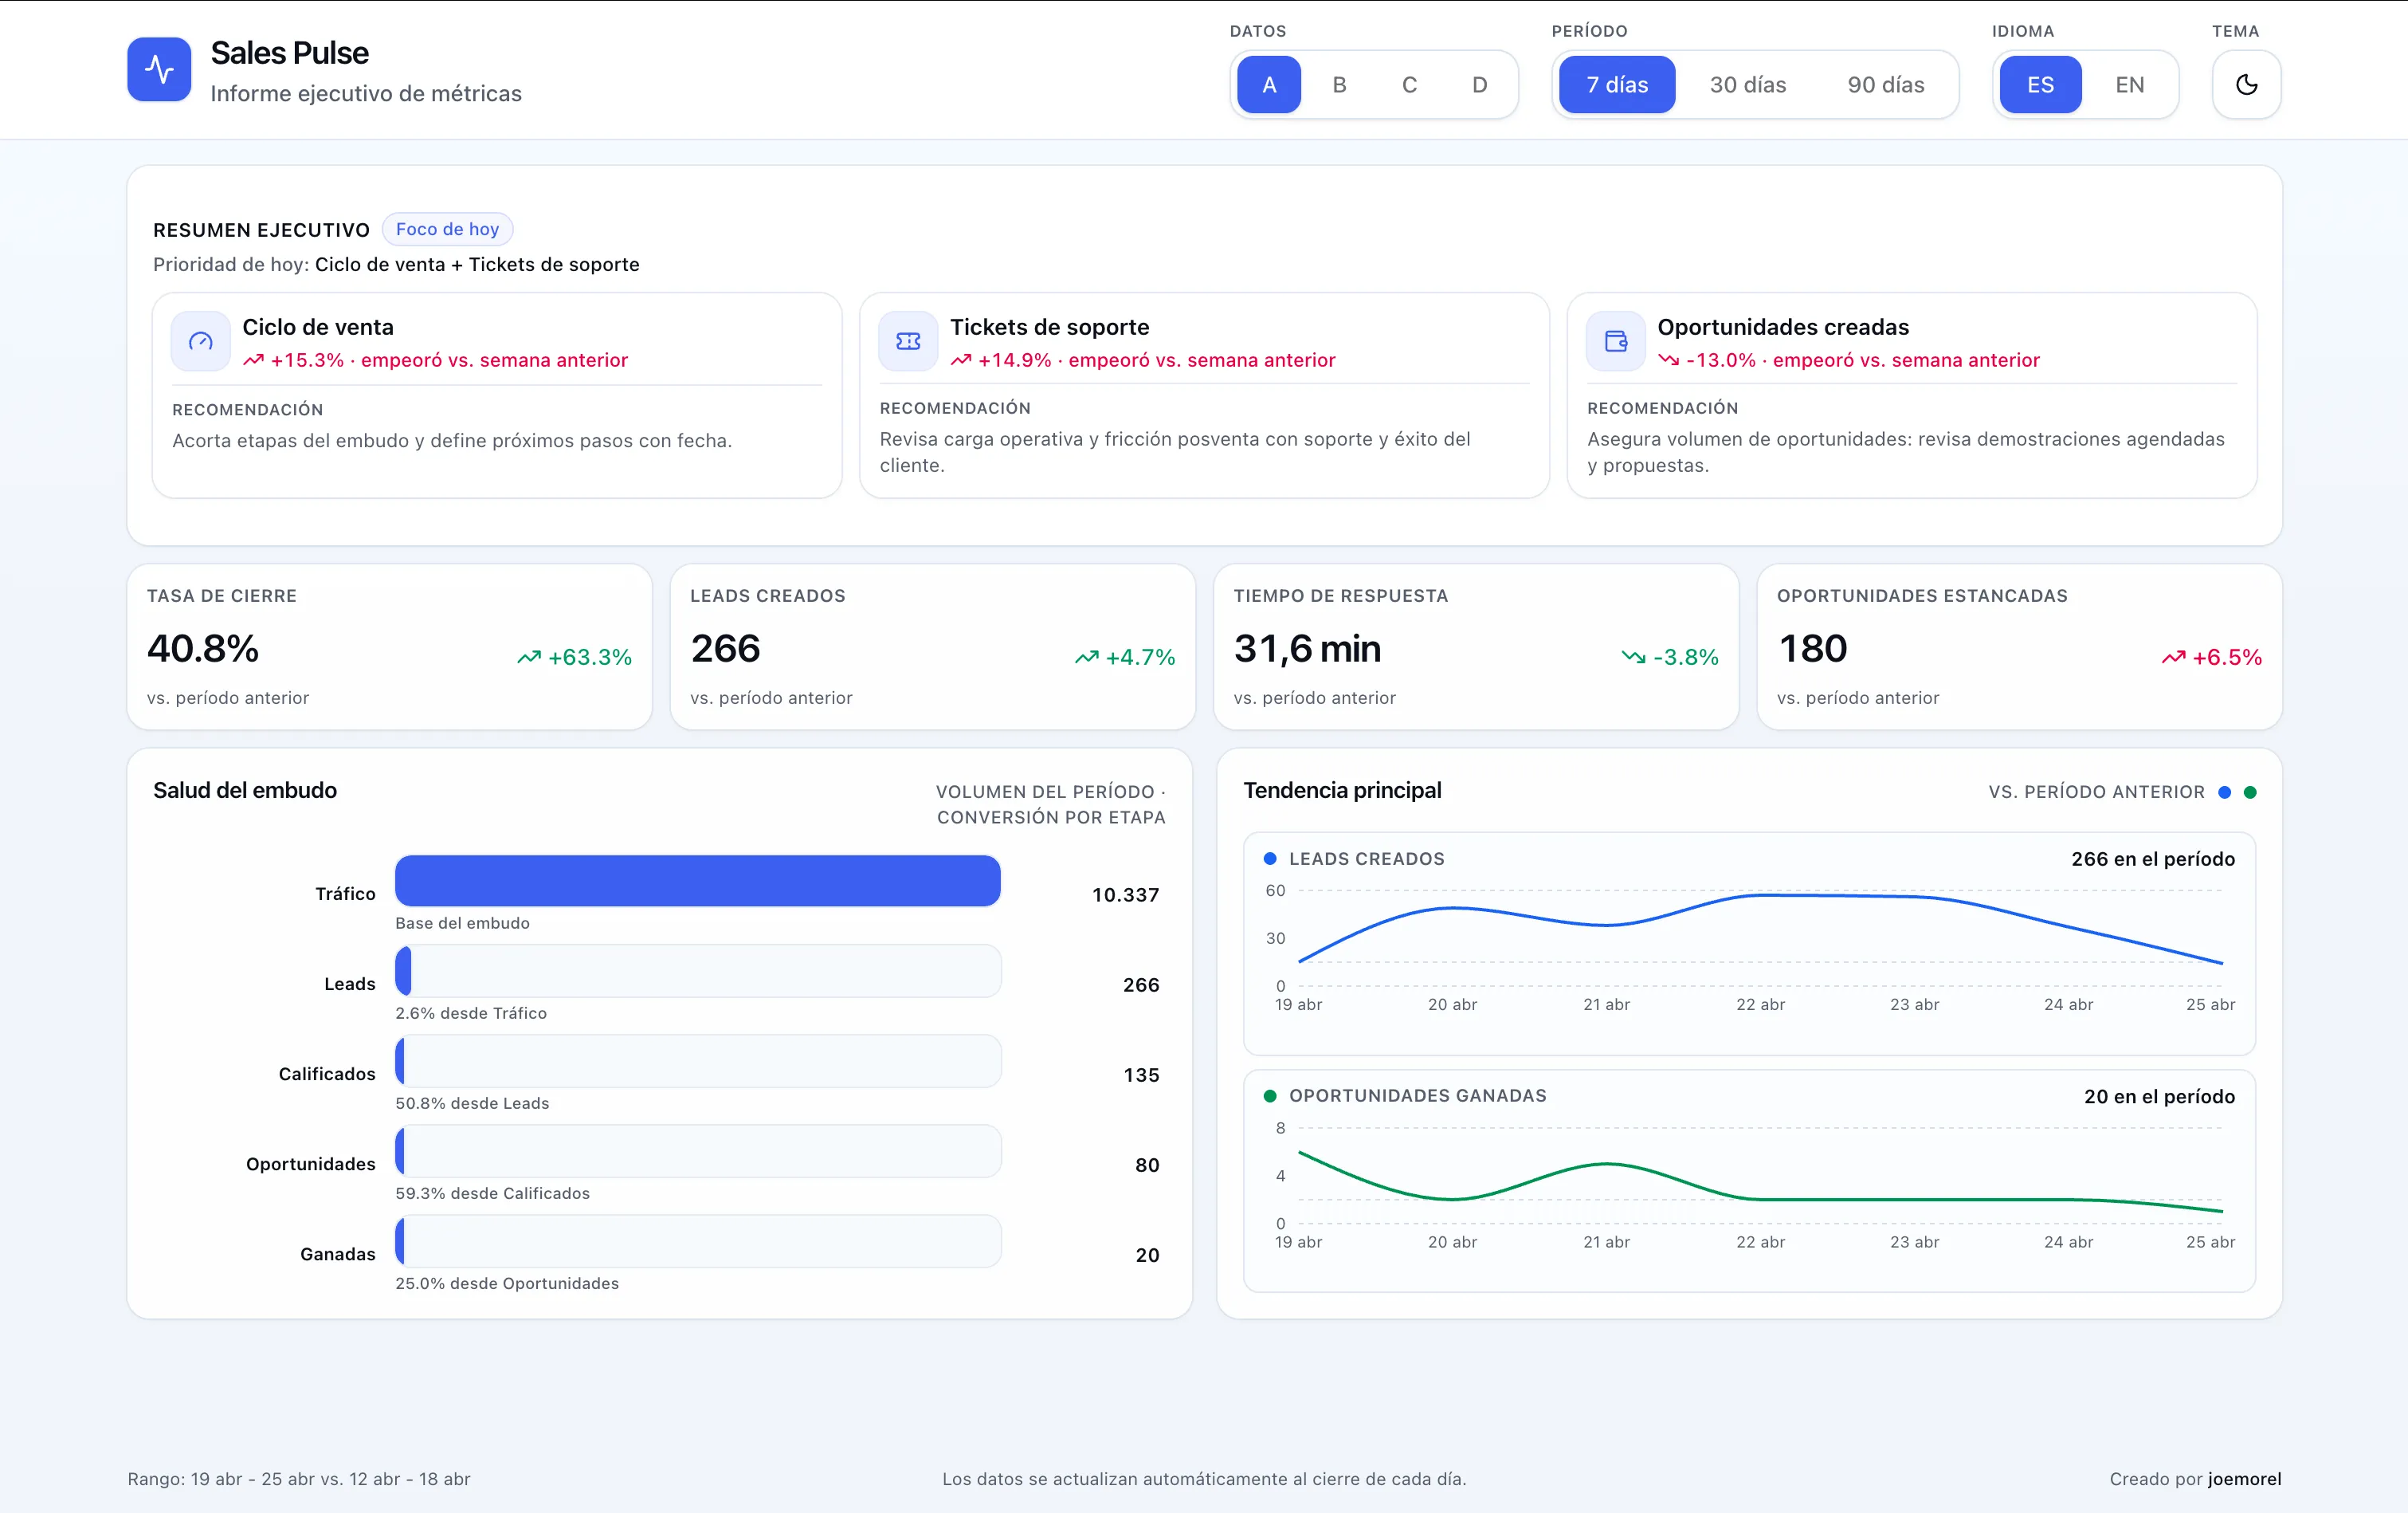Viewport: 2408px width, 1513px height.
Task: Click '59.3% desde Calificados' conversion label
Action: click(x=492, y=1193)
